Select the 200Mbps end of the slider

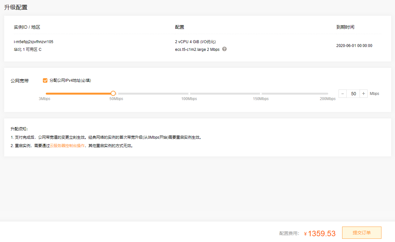[x=328, y=94]
